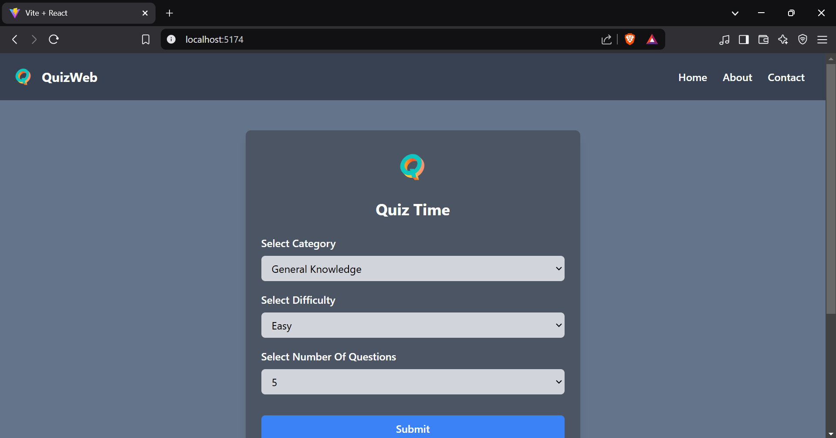Image resolution: width=836 pixels, height=438 pixels.
Task: Open the media playlist music icon
Action: click(x=724, y=40)
